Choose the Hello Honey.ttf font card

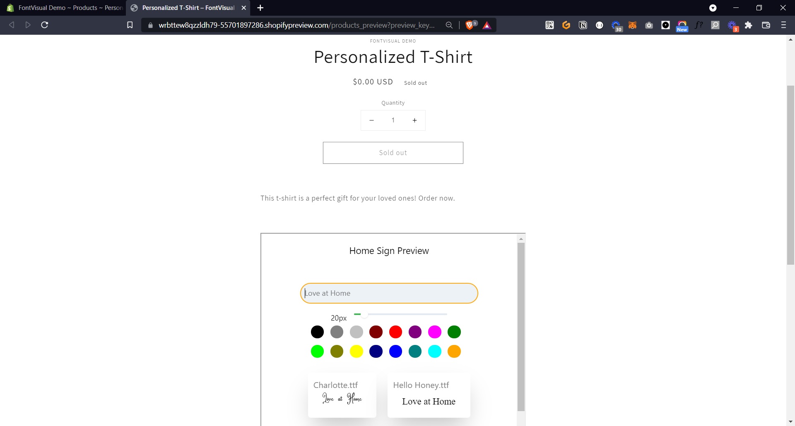tap(429, 395)
